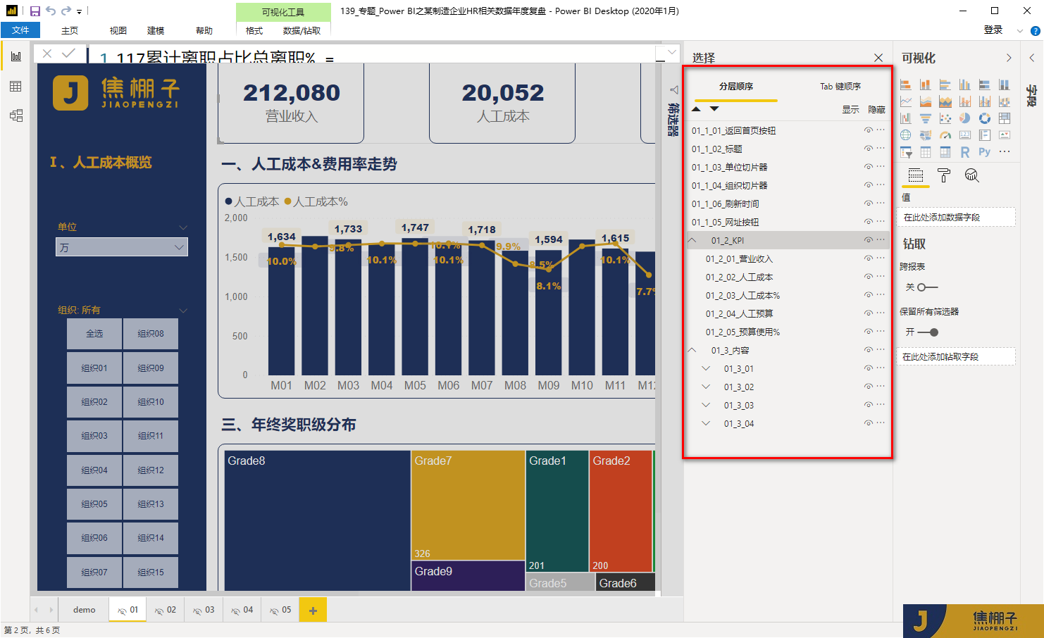Viewport: 1044px width, 638px height.
Task: Select the clustered bar chart visual
Action: (x=945, y=85)
